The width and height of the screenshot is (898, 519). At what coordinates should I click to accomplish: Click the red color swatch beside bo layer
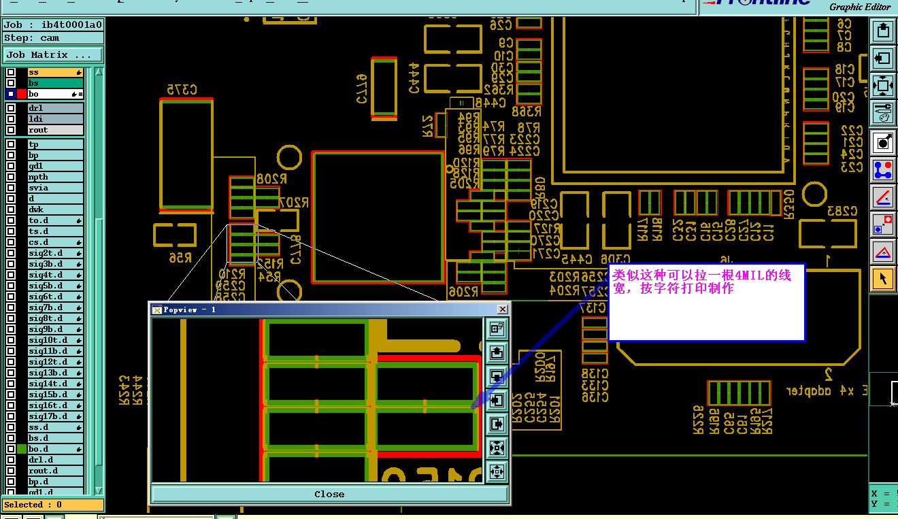[x=22, y=94]
